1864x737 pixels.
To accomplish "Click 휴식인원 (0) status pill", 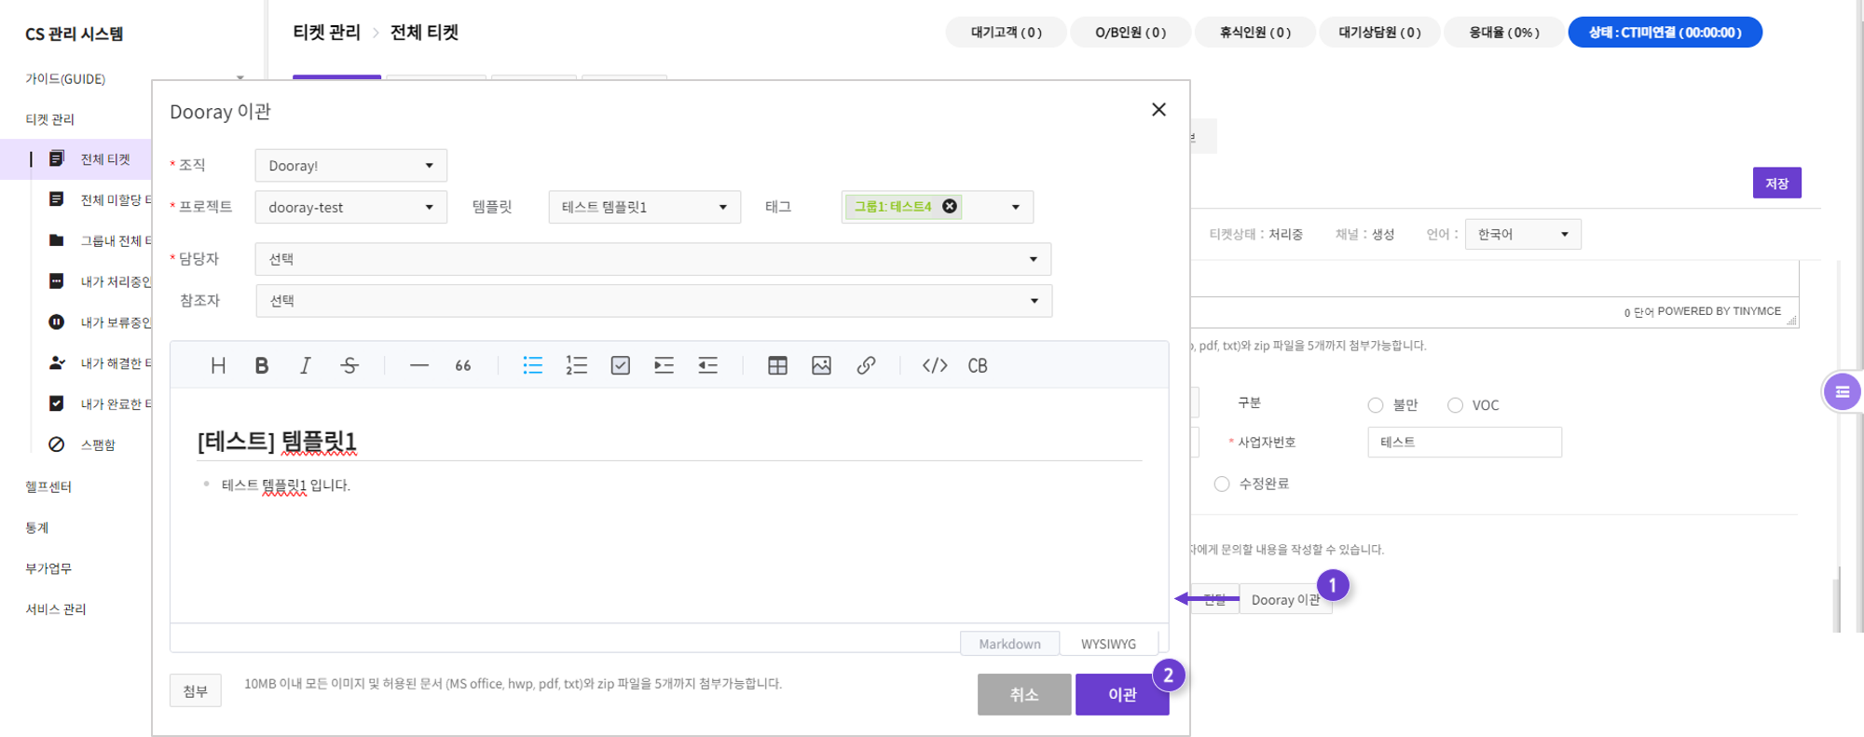I will click(1254, 32).
